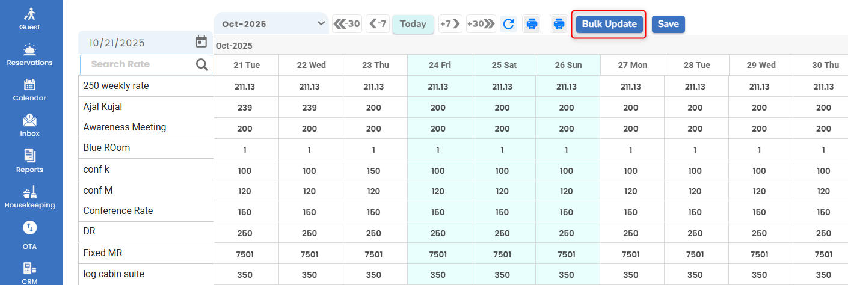
Task: Click the print icon beside Bulk Update
Action: (559, 24)
